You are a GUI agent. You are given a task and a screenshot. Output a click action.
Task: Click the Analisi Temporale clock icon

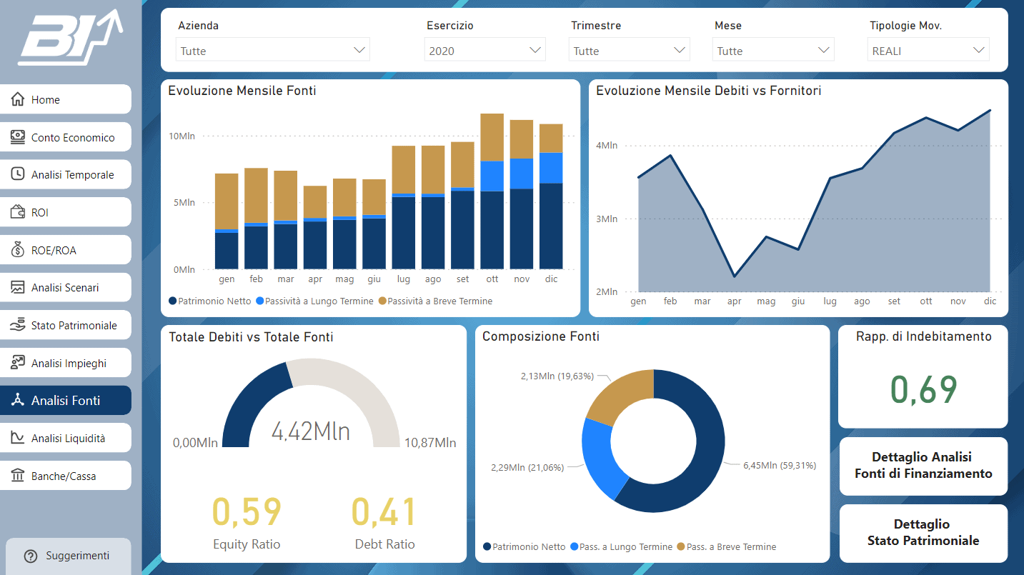tap(18, 174)
